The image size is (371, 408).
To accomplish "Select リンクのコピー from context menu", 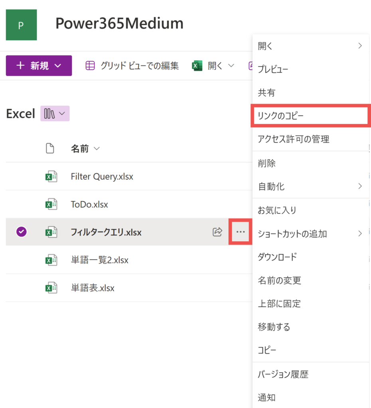I will (x=280, y=116).
